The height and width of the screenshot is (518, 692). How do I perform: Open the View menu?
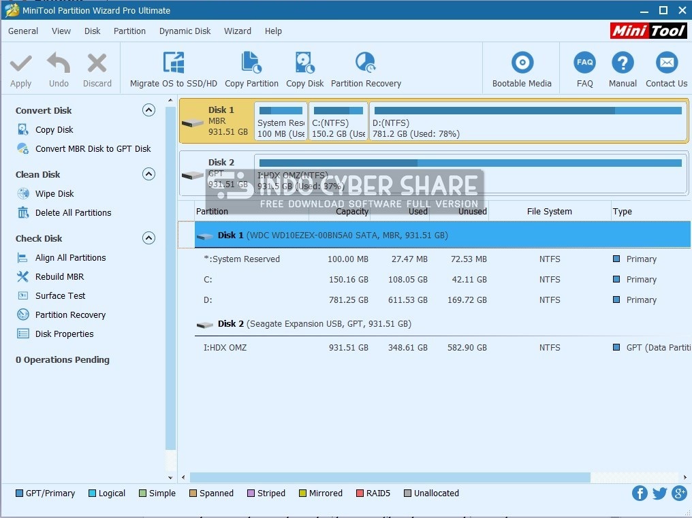click(61, 31)
